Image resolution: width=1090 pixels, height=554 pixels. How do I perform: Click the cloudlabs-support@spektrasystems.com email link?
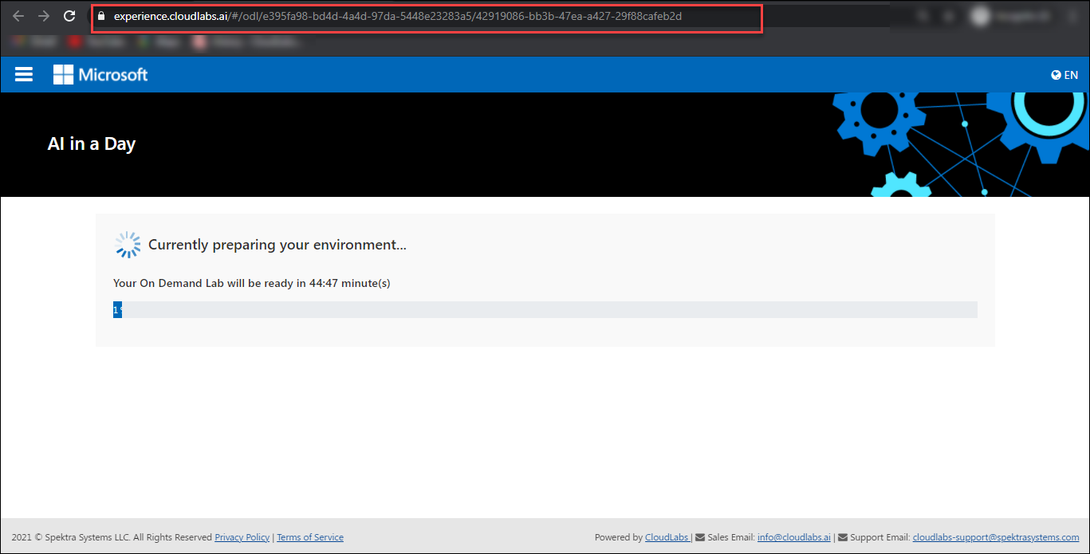[996, 537]
